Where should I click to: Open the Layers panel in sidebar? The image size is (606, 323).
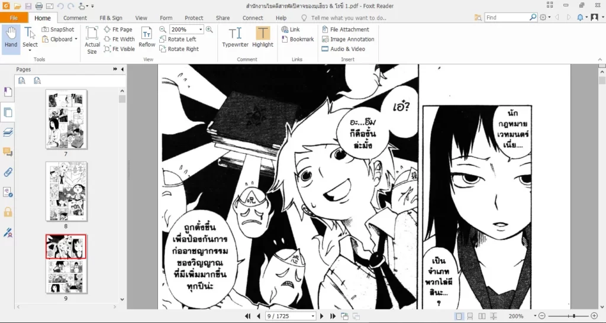point(8,132)
